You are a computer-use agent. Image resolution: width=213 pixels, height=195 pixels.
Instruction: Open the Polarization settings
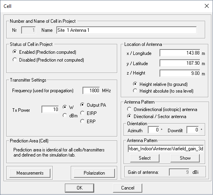click(94, 173)
